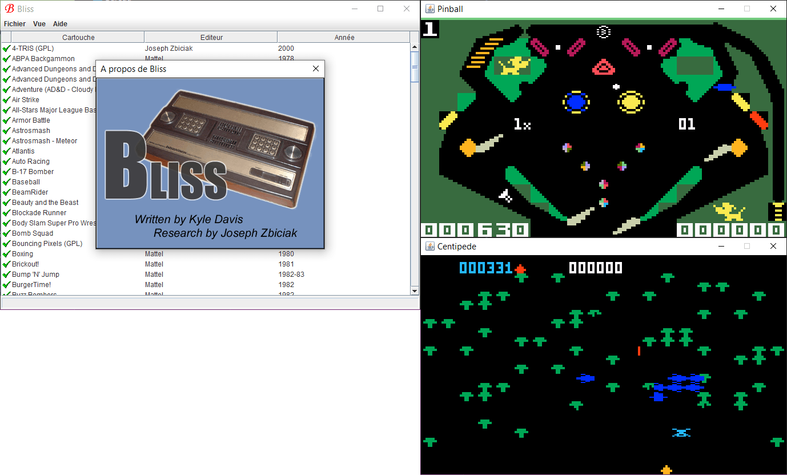
Task: Click scrollbar down arrow in cartridge list
Action: click(x=415, y=291)
